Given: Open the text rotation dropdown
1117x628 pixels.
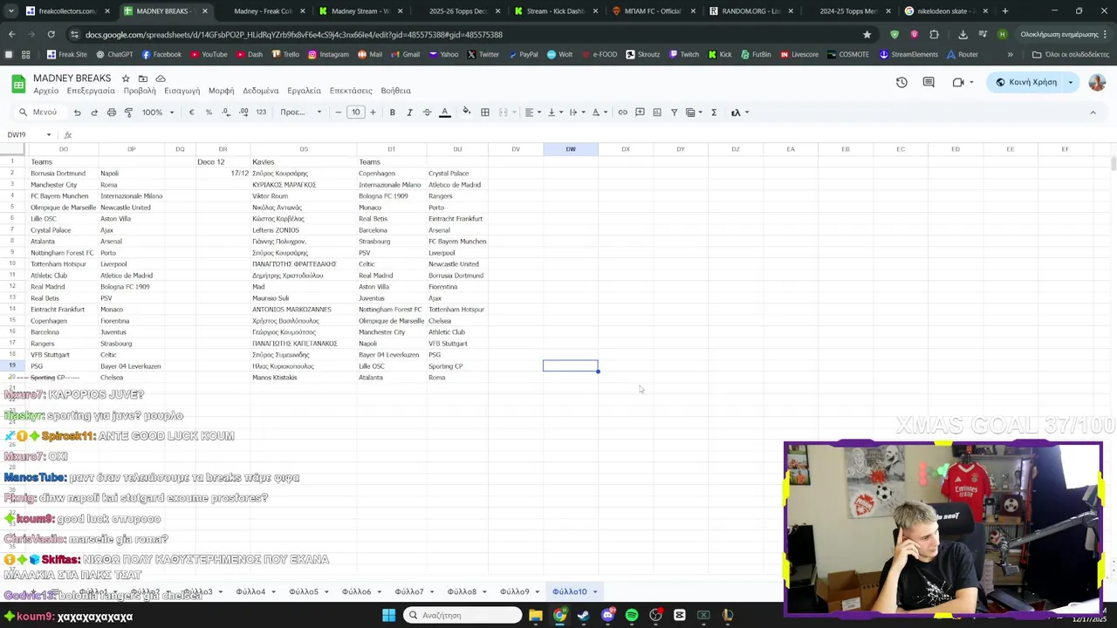Looking at the screenshot, I should [x=599, y=113].
